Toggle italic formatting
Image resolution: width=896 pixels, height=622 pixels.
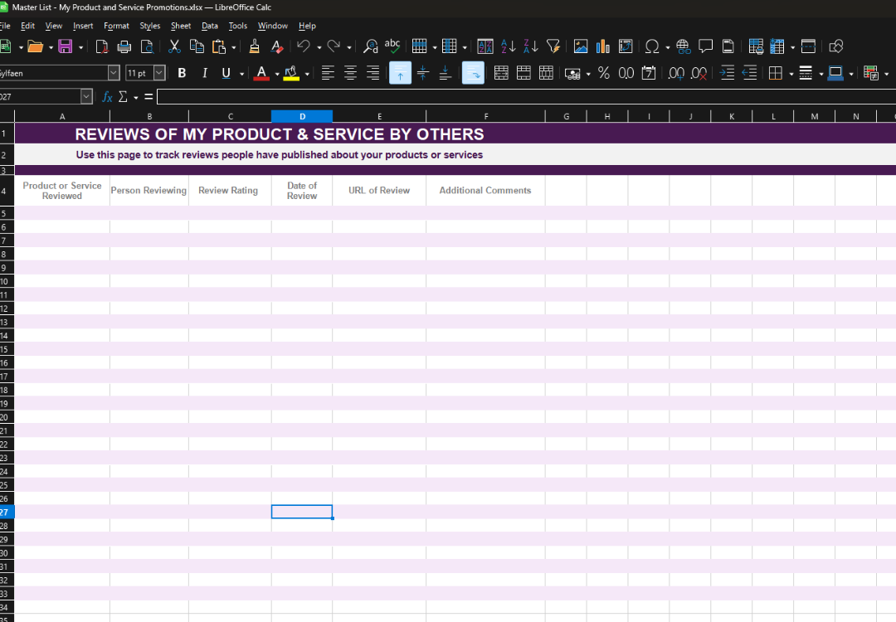point(205,73)
